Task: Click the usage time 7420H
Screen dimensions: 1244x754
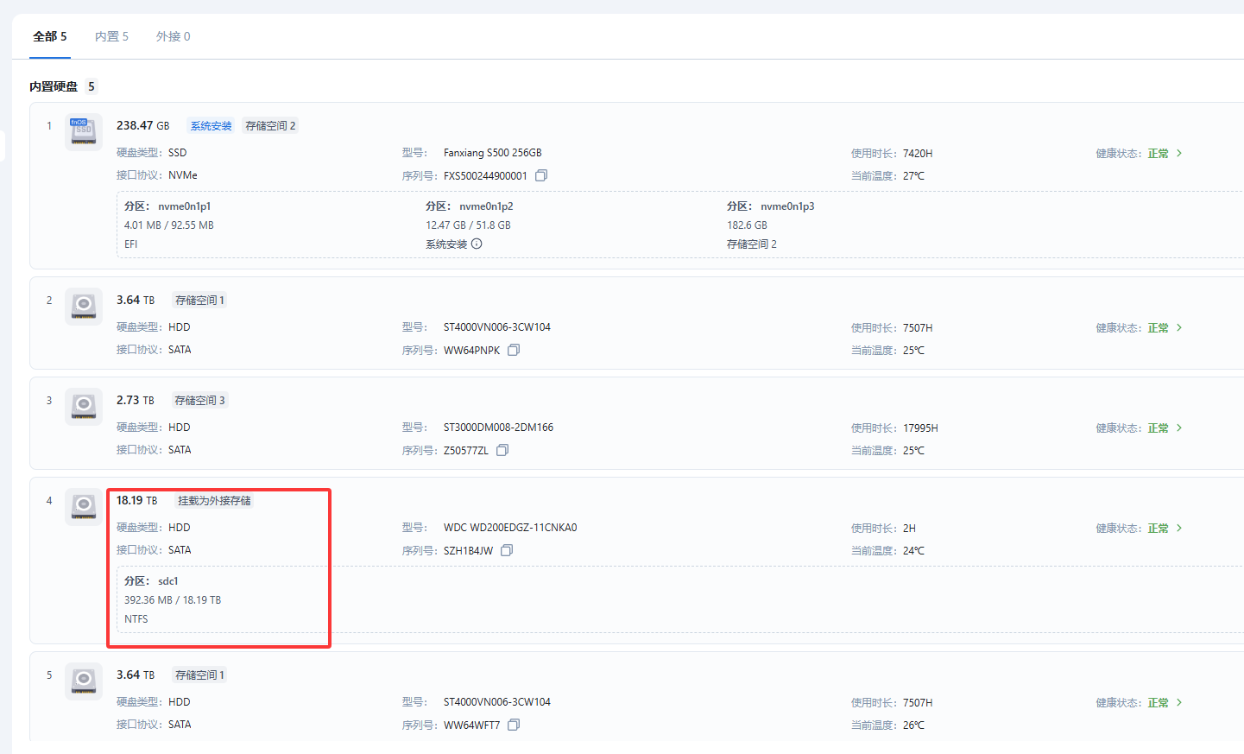Action: tap(918, 154)
